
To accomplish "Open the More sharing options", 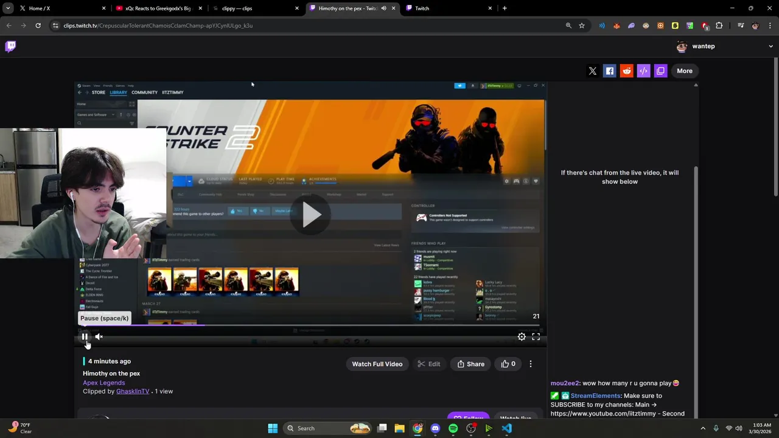I will tap(685, 71).
